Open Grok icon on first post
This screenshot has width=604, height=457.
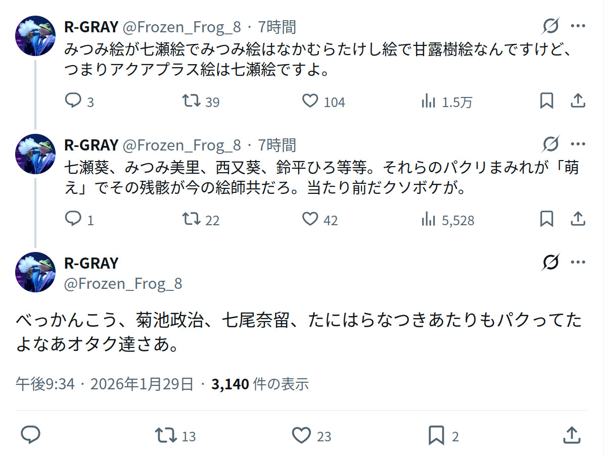(551, 26)
